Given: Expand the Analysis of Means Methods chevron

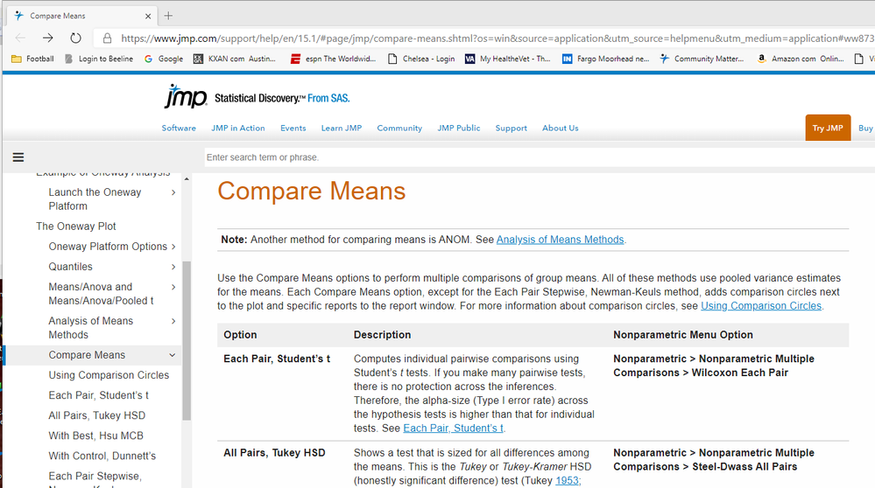Looking at the screenshot, I should point(173,321).
